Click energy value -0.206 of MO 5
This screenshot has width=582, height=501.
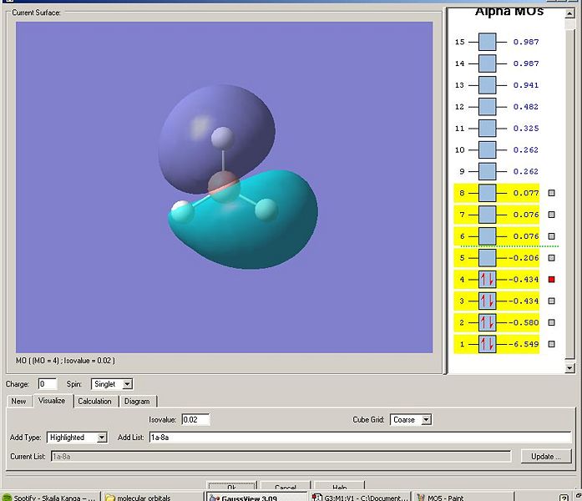(x=524, y=257)
